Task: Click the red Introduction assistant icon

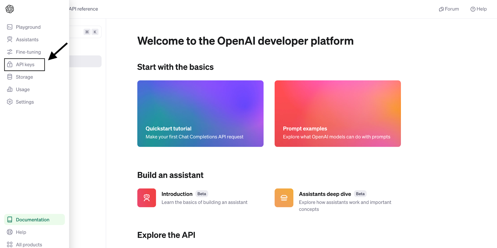Action: click(x=146, y=198)
